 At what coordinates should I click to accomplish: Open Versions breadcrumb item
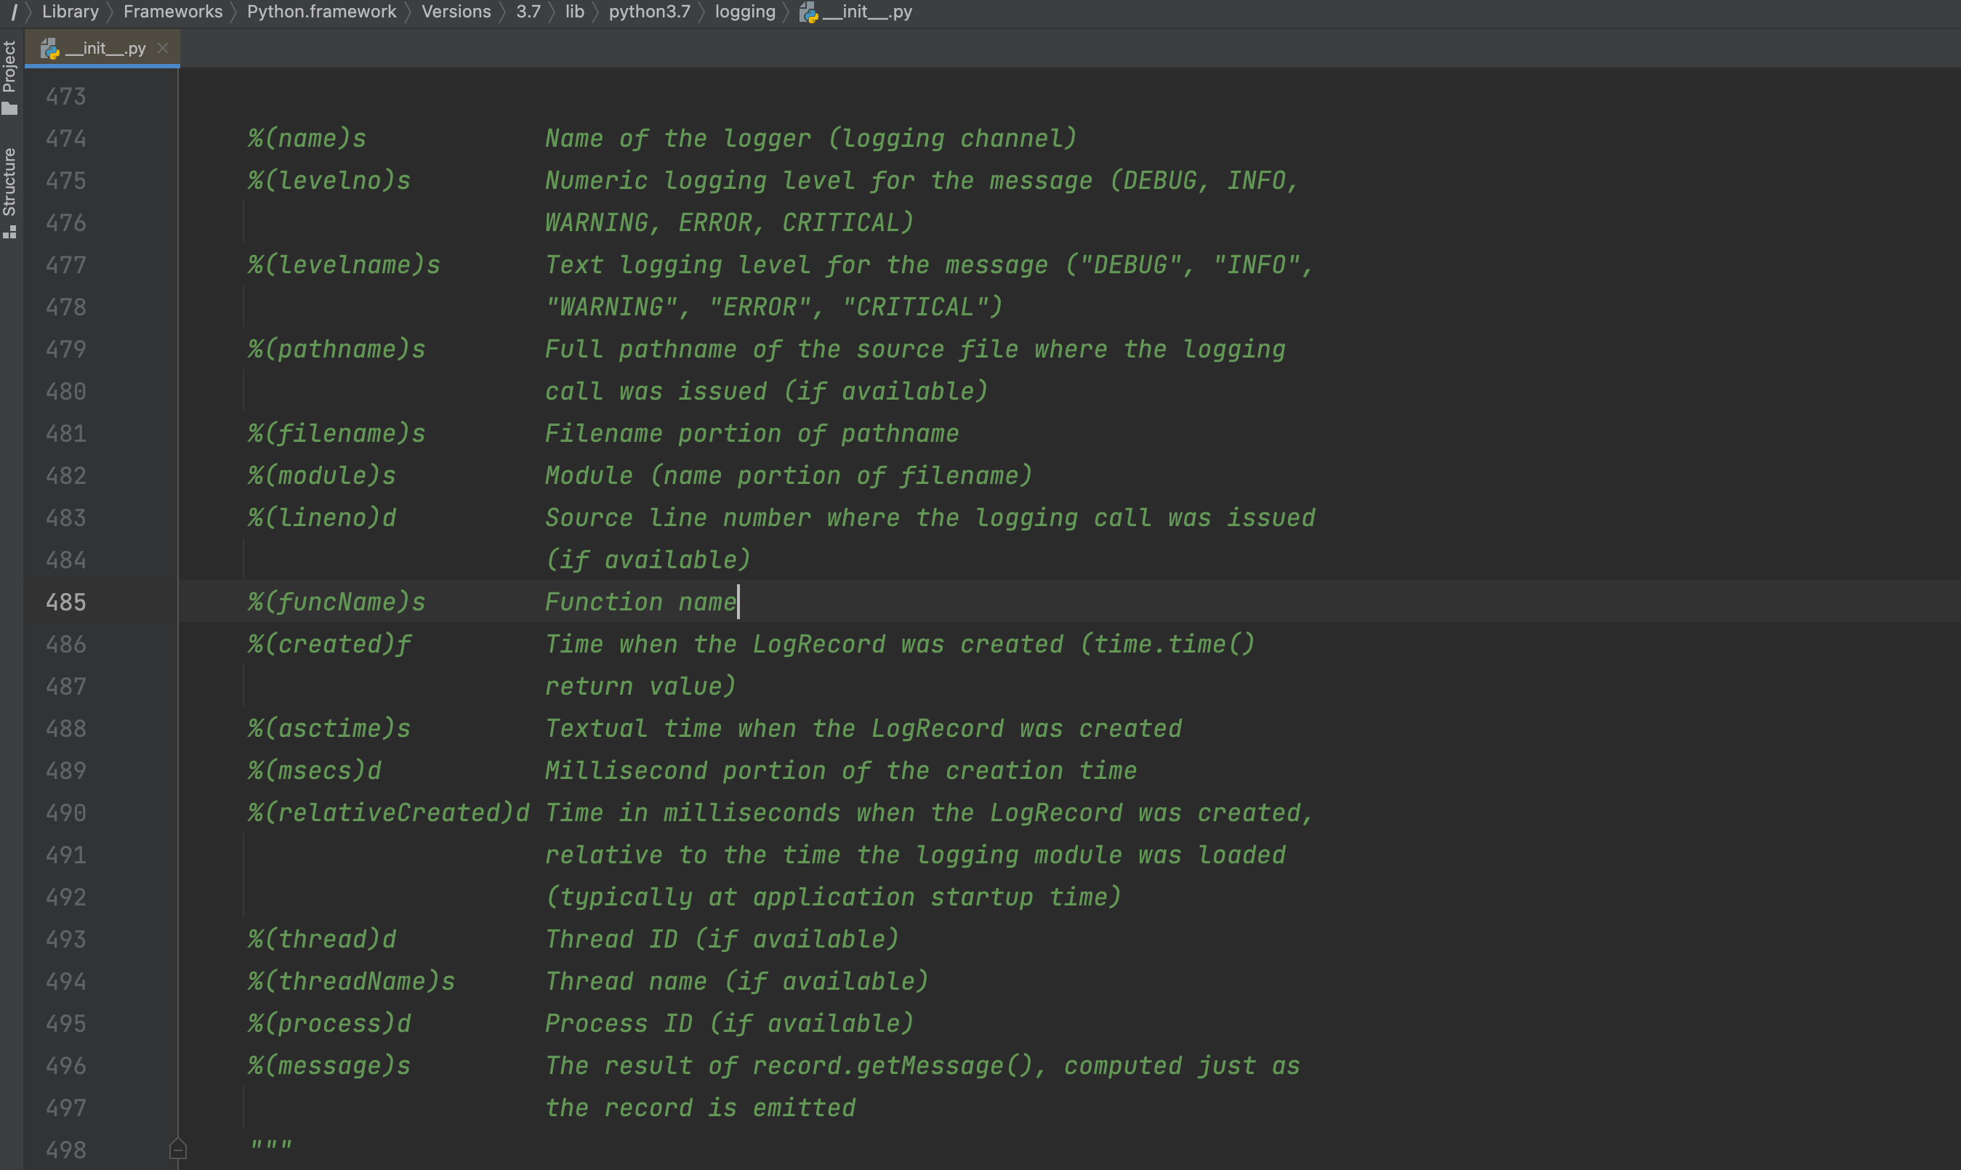[456, 12]
